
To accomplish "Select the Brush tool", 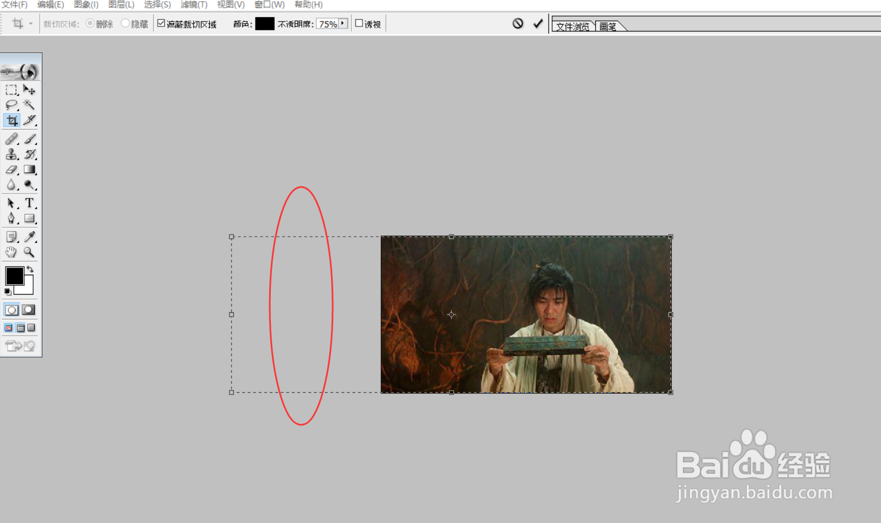I will click(29, 139).
